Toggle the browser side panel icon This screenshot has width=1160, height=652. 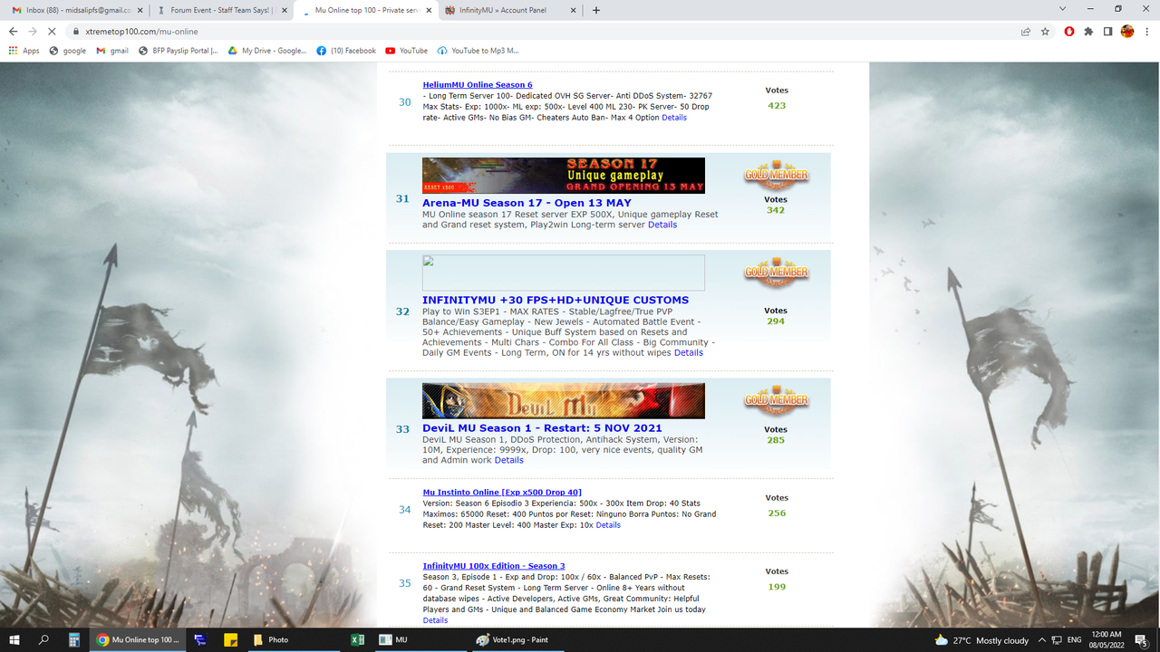pyautogui.click(x=1107, y=31)
